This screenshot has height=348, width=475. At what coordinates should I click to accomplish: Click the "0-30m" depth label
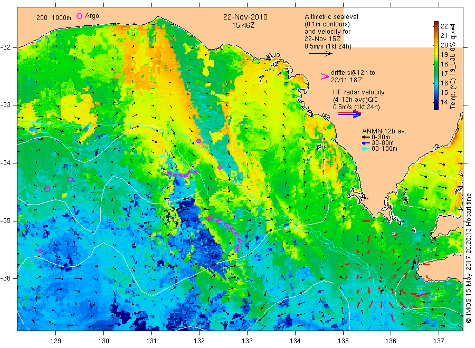[x=381, y=137]
